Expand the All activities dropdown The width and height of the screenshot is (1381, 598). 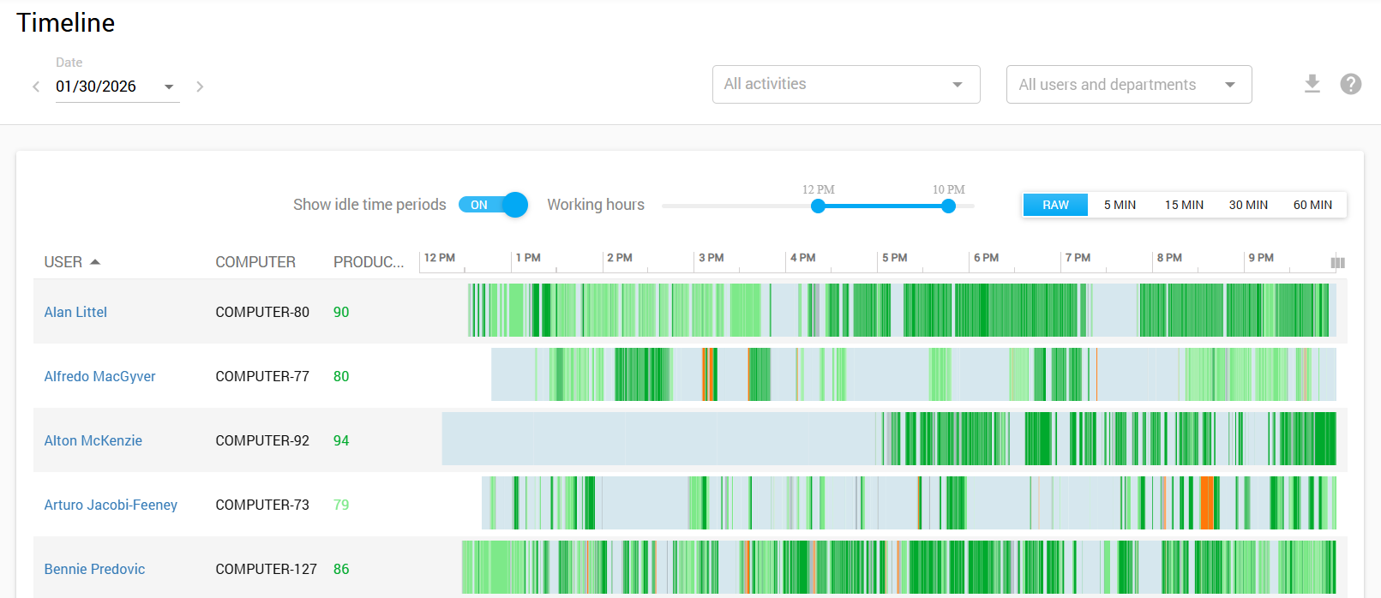point(845,84)
